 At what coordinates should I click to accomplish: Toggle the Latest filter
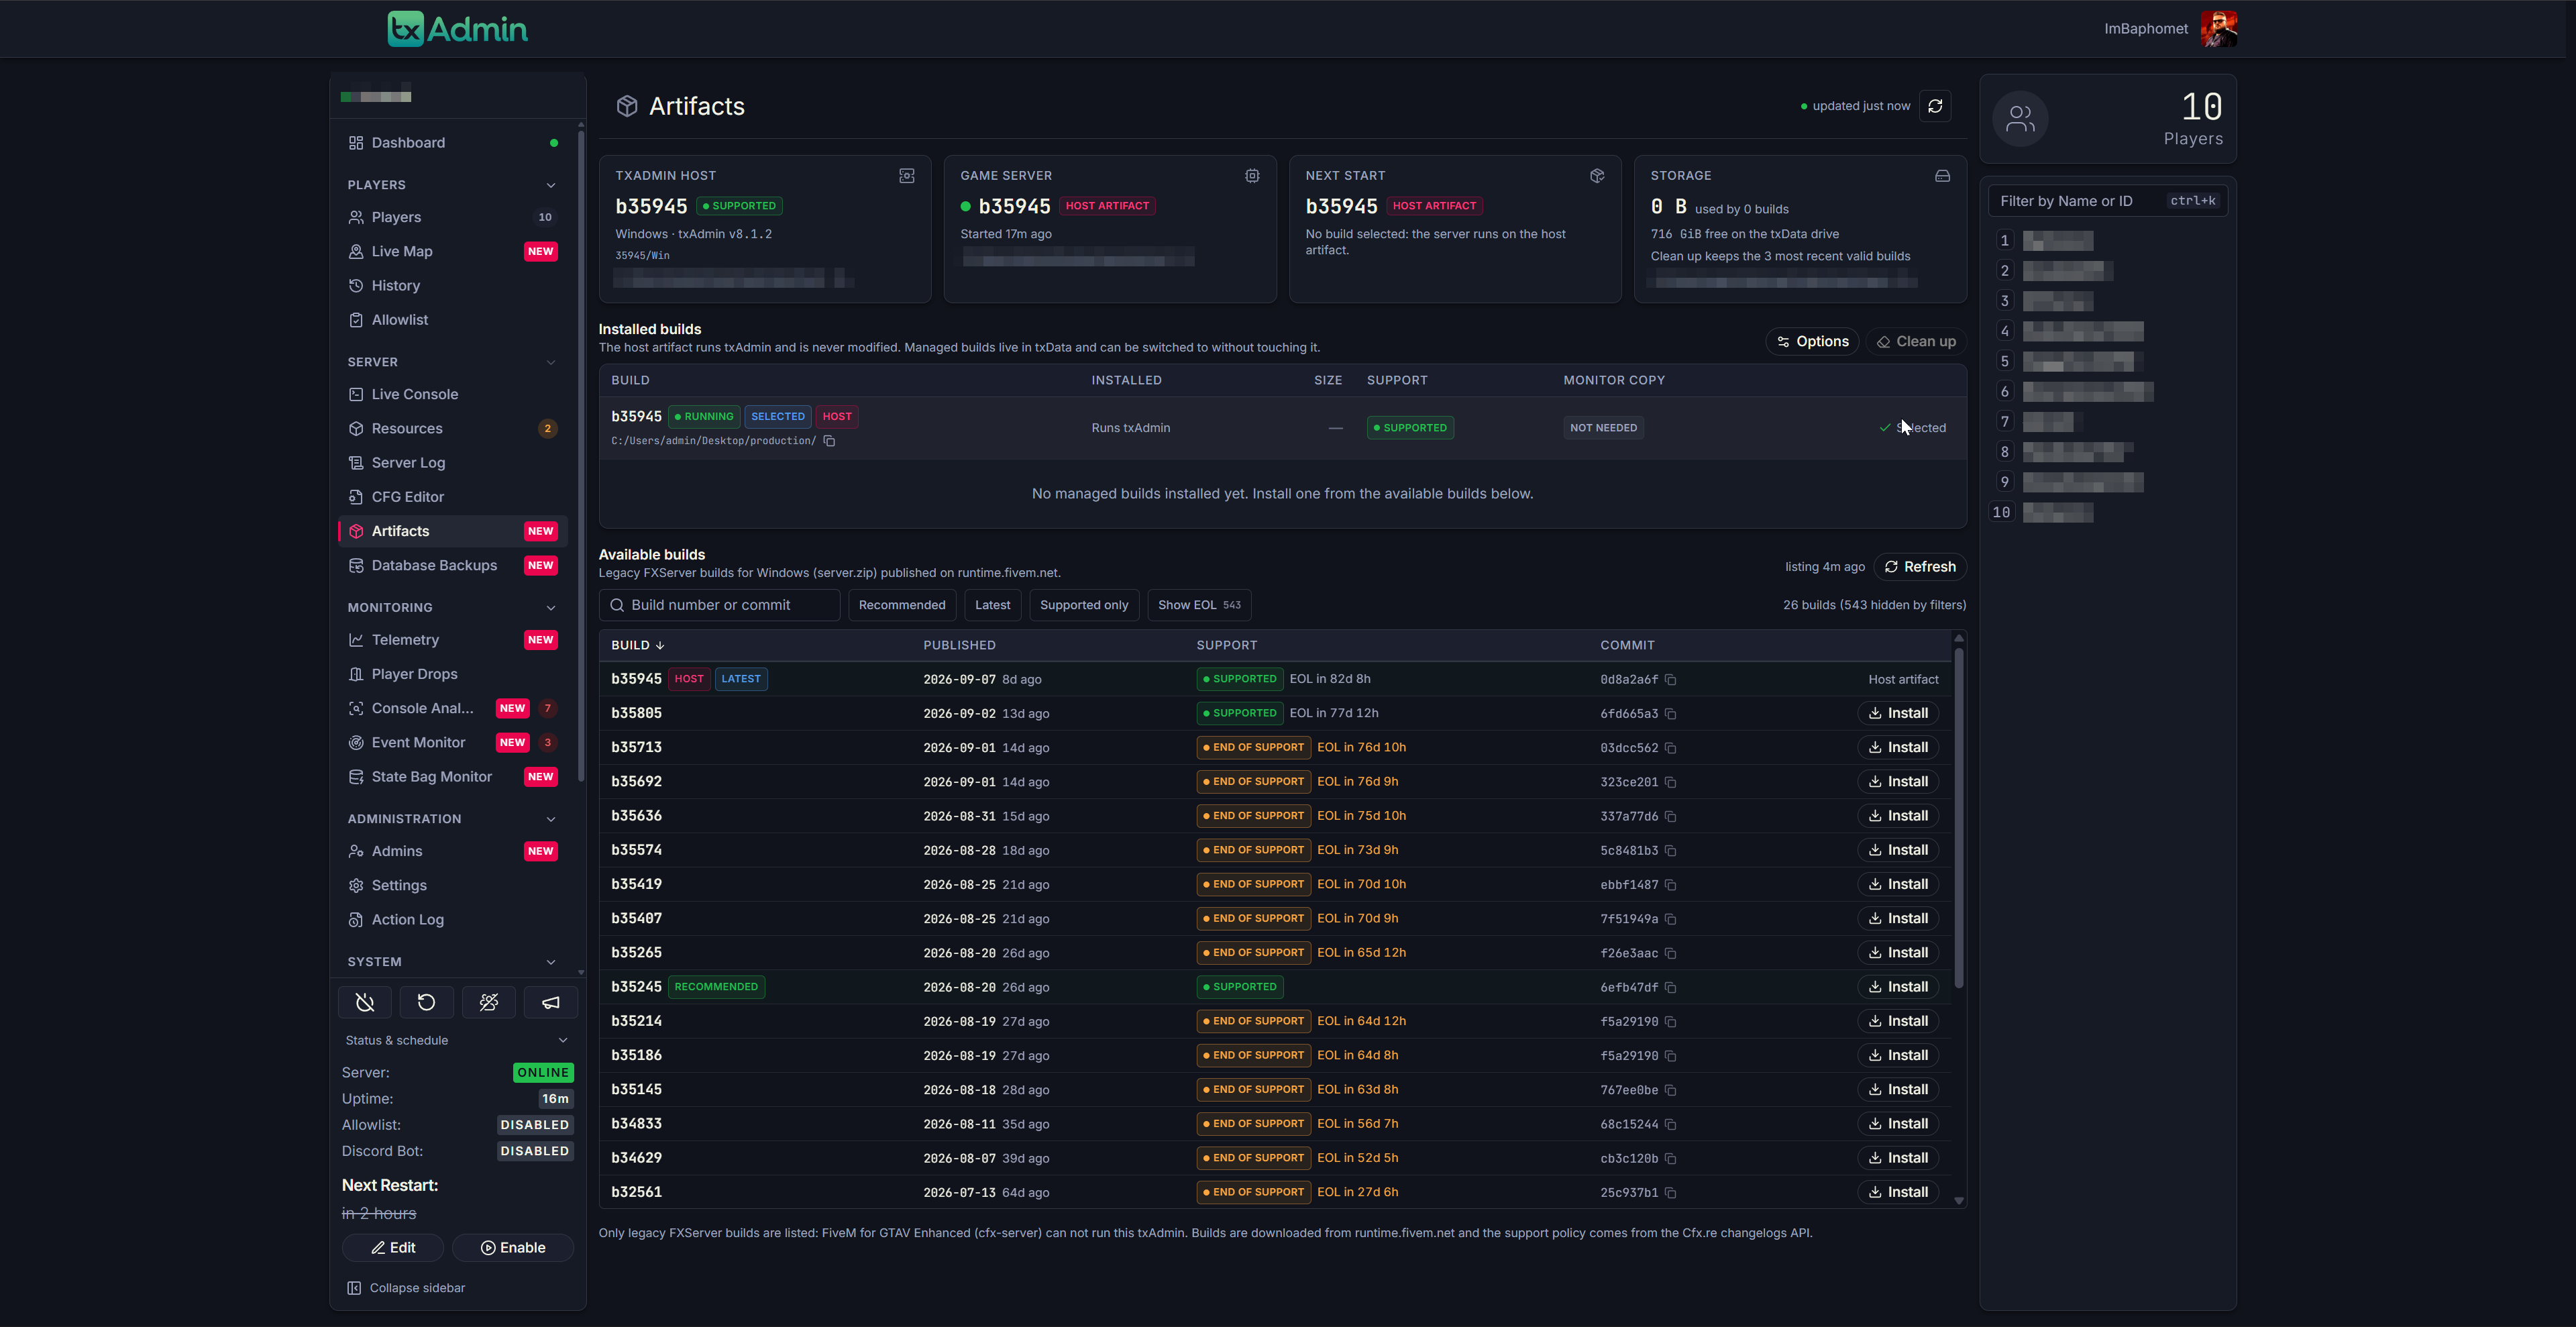click(992, 605)
